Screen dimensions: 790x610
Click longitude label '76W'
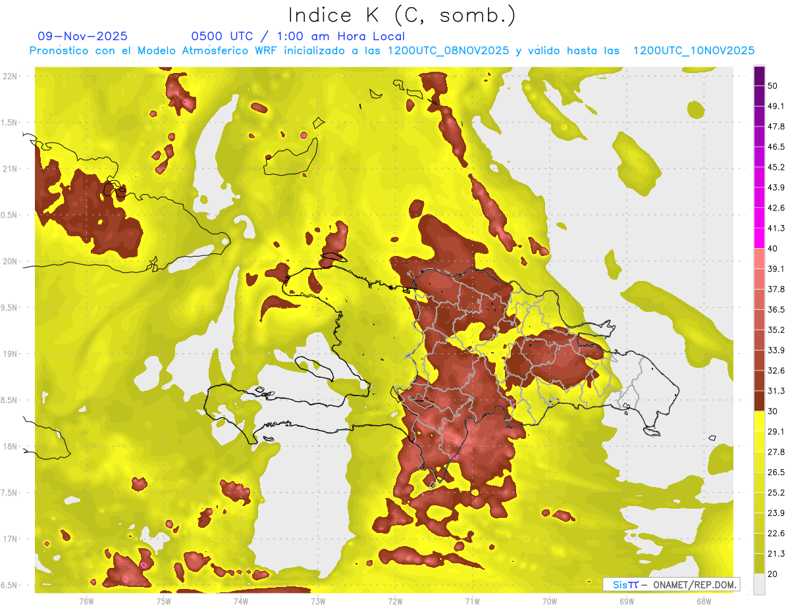coord(86,601)
